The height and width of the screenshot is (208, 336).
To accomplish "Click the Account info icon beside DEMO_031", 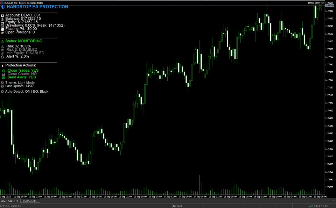I will click(x=3, y=15).
